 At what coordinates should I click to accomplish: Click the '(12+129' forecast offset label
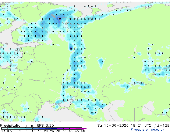coord(162,126)
